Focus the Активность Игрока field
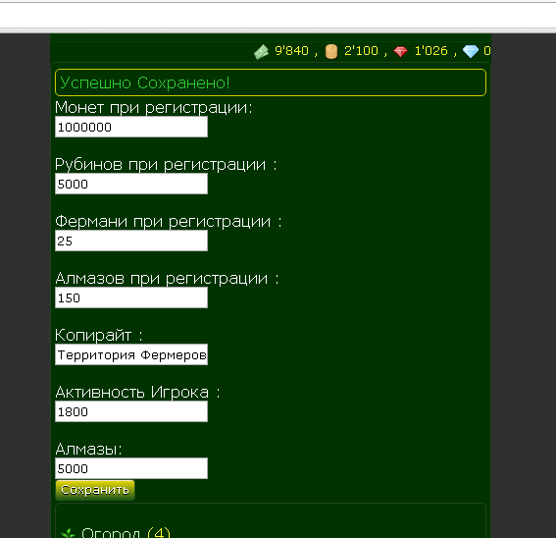 [x=131, y=411]
